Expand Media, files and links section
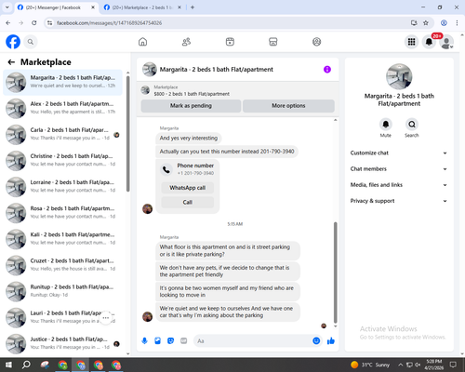Screen dimensions: 465x372 click(x=399, y=185)
